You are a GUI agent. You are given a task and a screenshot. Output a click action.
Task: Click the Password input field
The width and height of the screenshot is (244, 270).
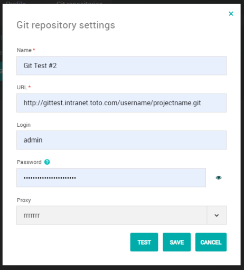point(111,178)
